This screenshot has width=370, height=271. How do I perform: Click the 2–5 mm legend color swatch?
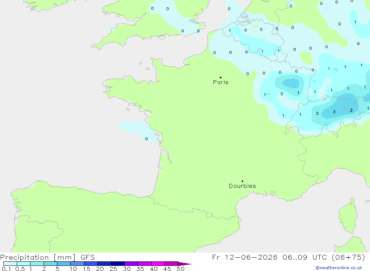pyautogui.click(x=50, y=264)
